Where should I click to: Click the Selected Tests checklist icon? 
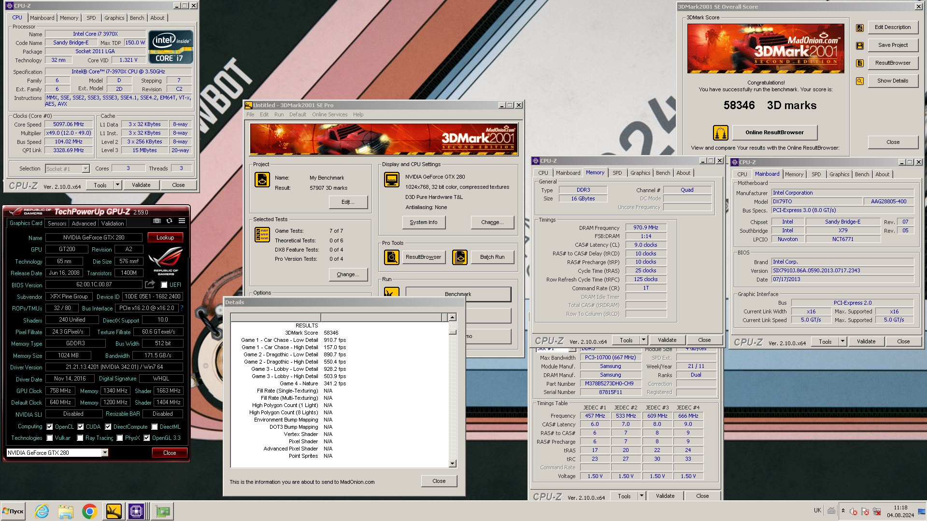[262, 235]
